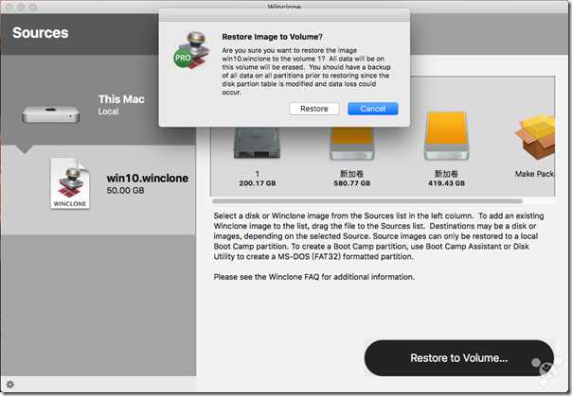Screen dimensions: 572x396
Task: Select the This Mac source icon
Action: 51,113
